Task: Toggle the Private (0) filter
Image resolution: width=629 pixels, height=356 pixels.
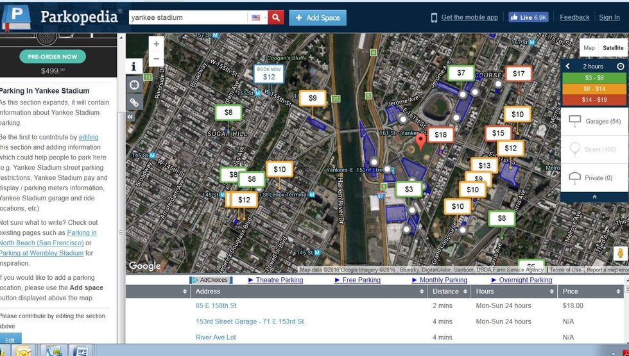Action: 594,178
